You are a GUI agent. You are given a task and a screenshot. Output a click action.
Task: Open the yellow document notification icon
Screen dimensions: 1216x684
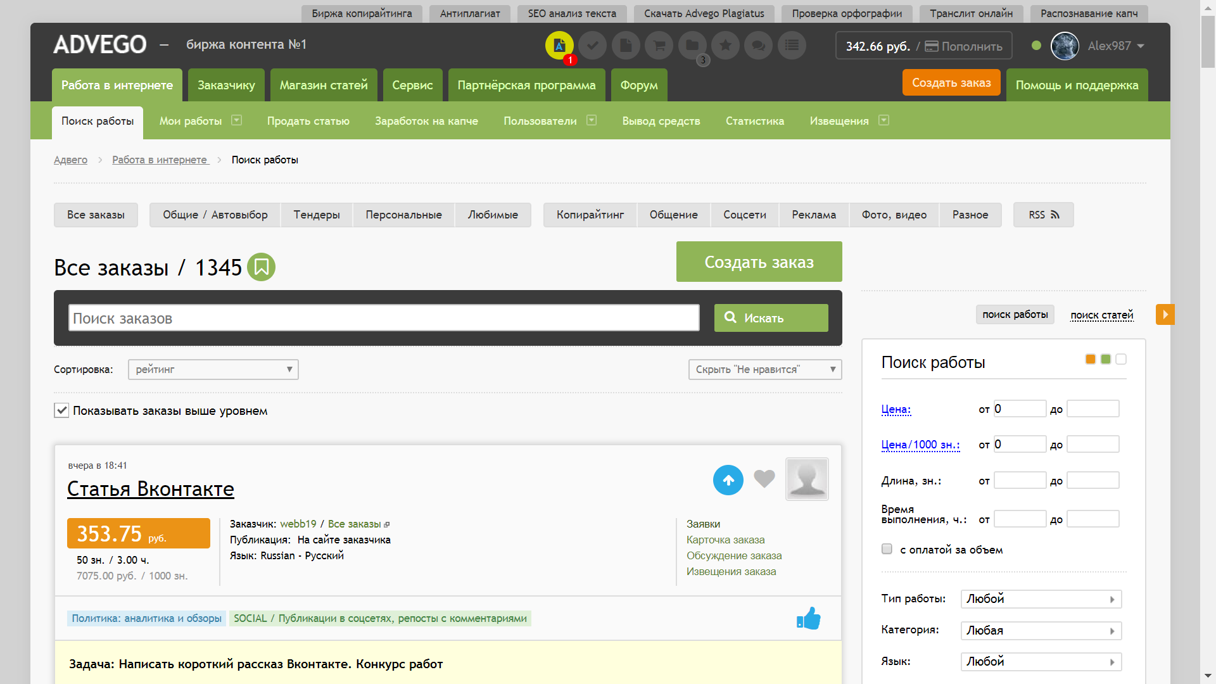559,46
